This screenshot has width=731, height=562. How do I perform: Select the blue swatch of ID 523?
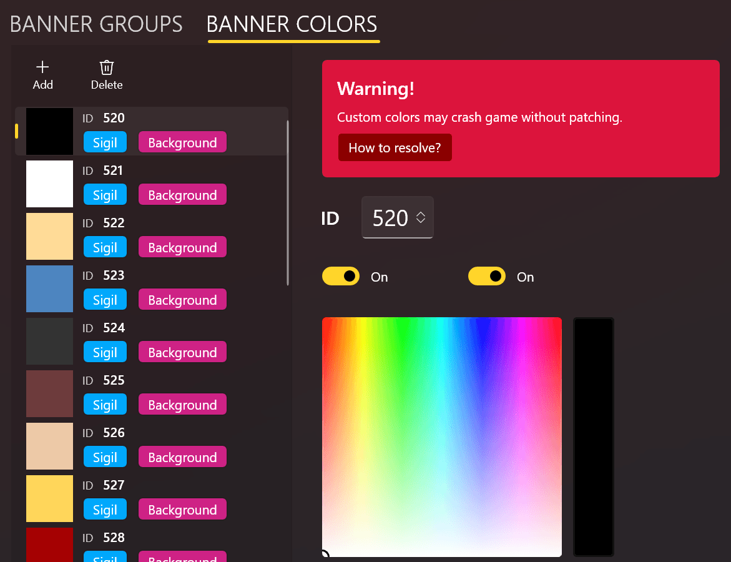coord(49,288)
